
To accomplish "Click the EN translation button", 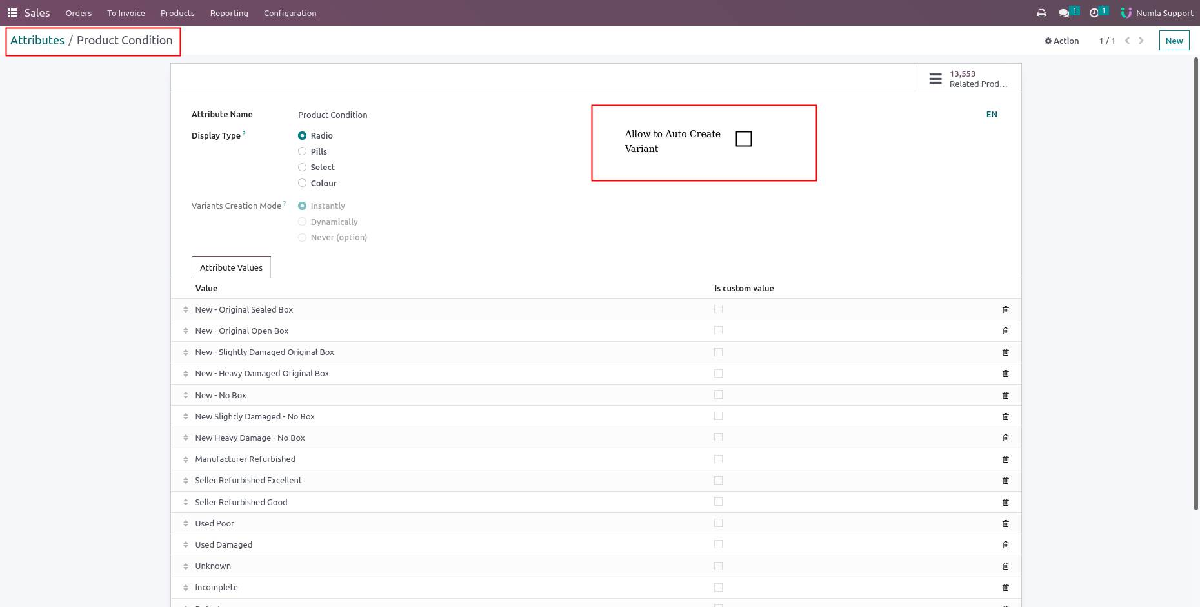I will pos(992,115).
